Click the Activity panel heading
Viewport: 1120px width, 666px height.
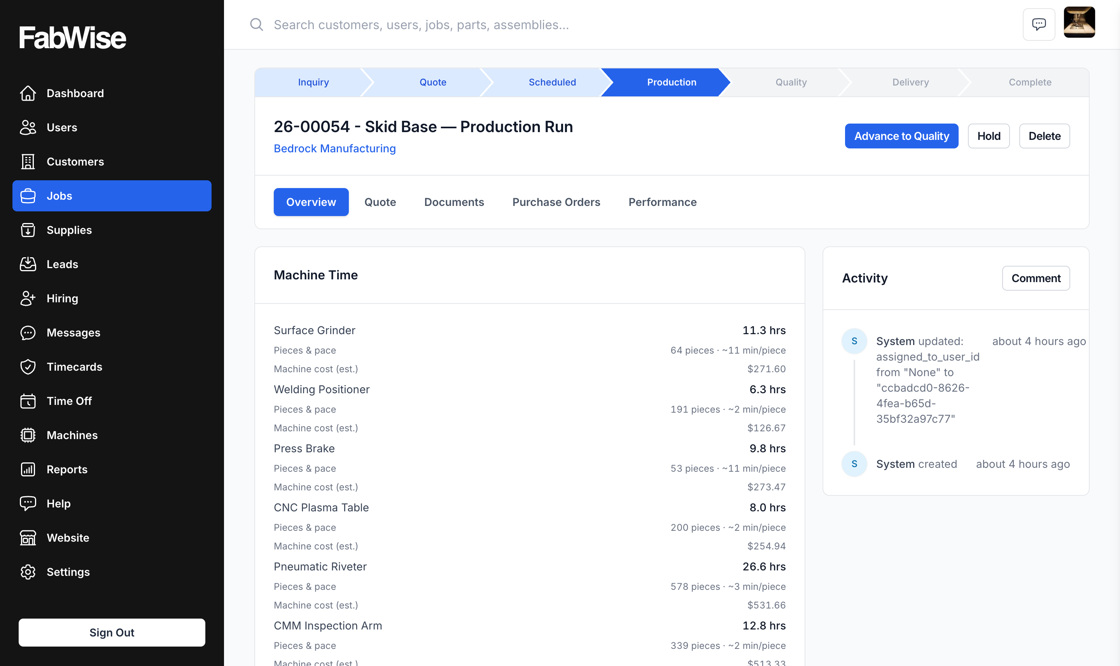(864, 278)
